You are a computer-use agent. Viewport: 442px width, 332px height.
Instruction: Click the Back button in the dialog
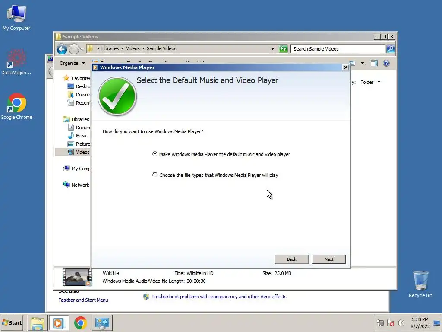[291, 259]
